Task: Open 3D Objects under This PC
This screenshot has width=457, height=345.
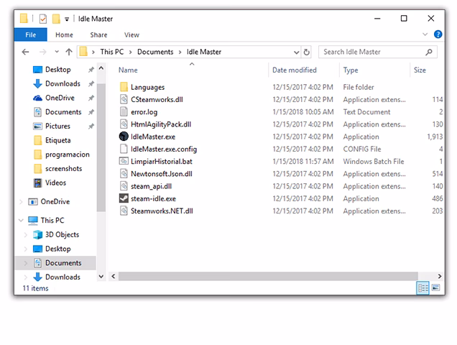Action: (62, 234)
